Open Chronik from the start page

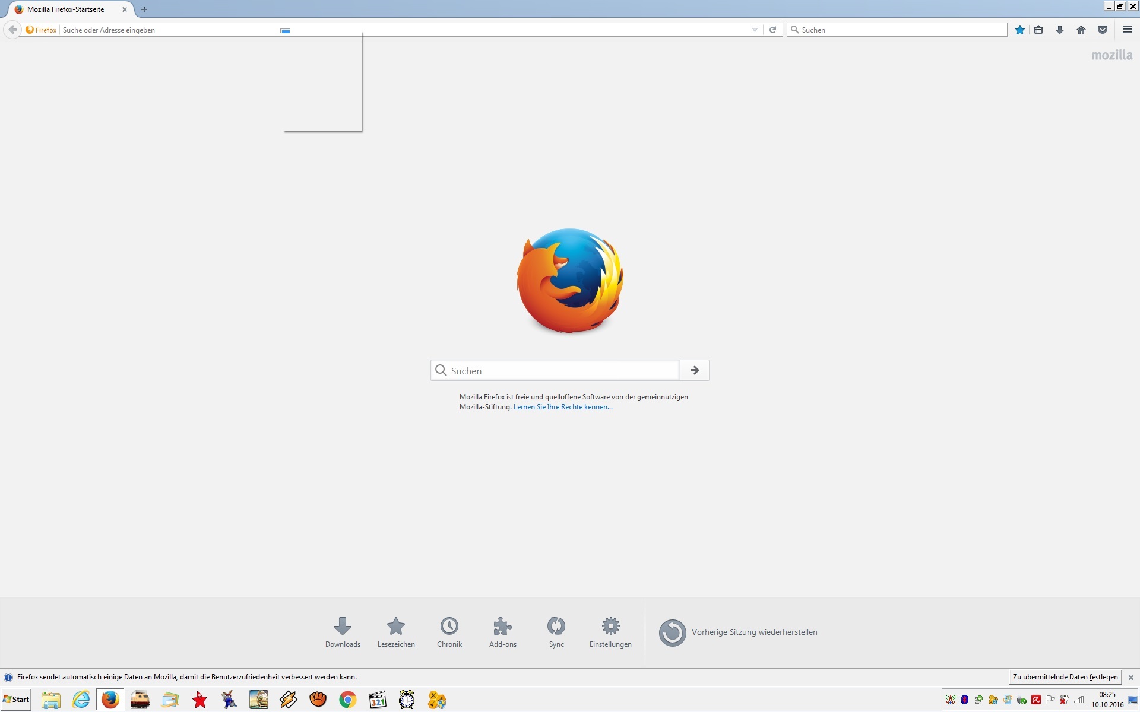coord(449,632)
